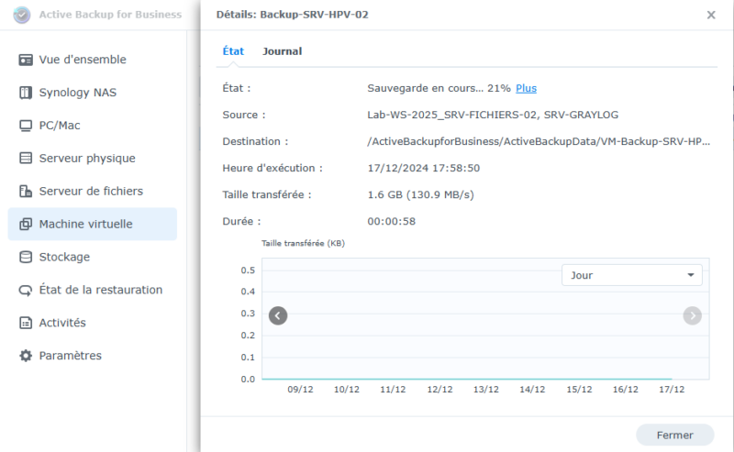Click the 0.5 value on chart y-axis

click(248, 270)
